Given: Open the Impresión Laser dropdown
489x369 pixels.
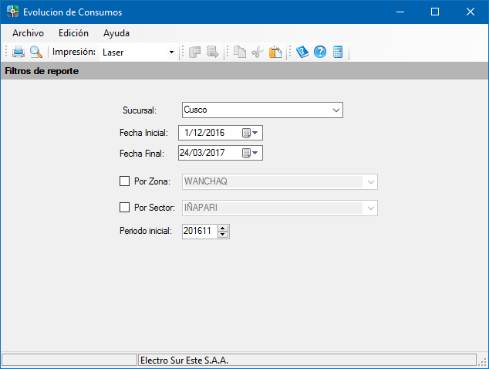Looking at the screenshot, I should (139, 52).
